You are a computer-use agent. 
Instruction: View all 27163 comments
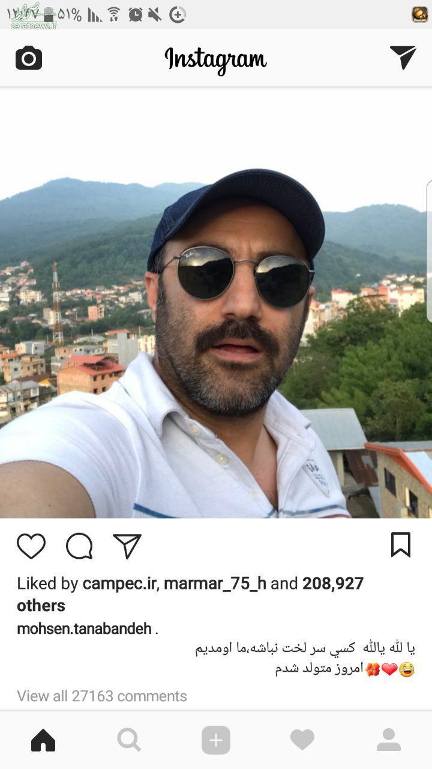coord(102,696)
